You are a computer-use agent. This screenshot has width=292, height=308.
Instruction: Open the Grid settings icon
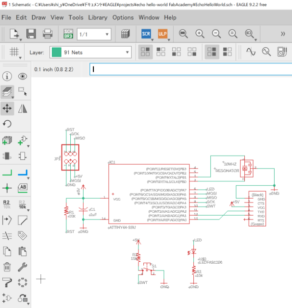14,52
